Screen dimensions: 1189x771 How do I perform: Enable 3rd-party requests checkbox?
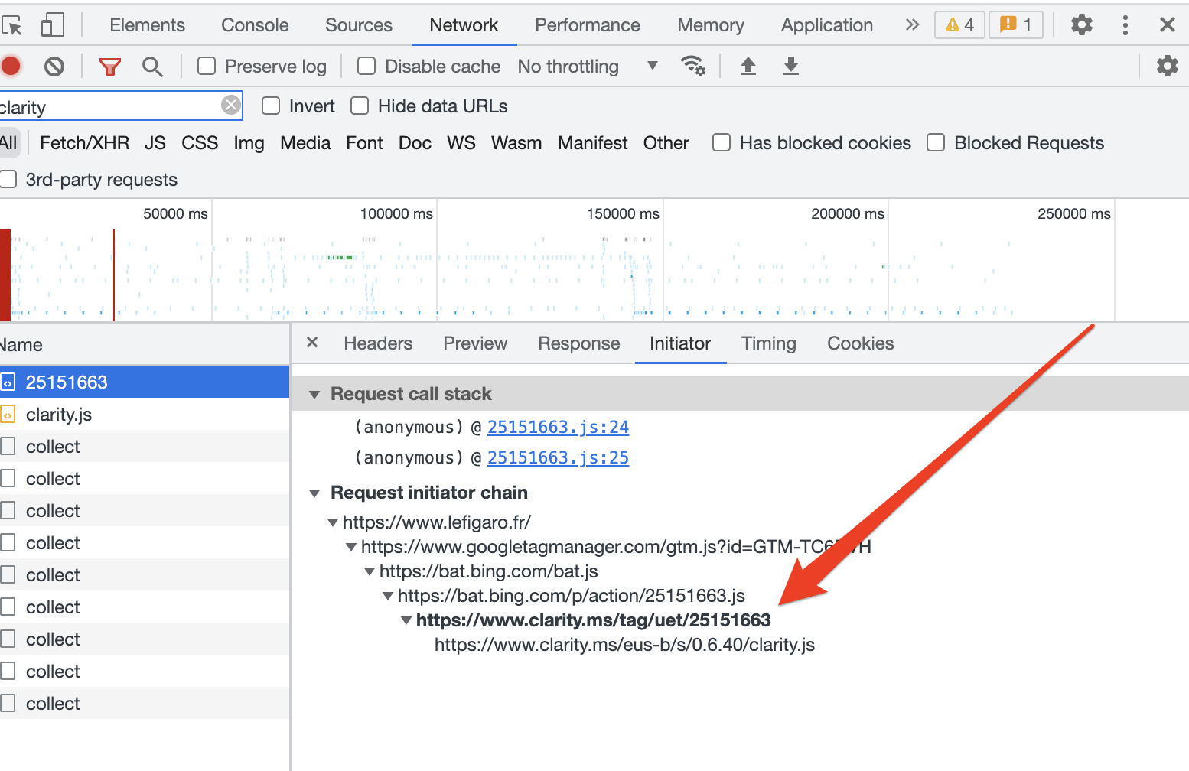coord(8,180)
